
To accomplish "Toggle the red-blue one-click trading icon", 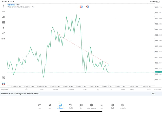I will tap(81, 7).
